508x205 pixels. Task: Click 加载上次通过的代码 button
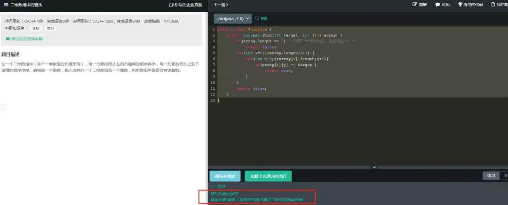click(x=268, y=176)
